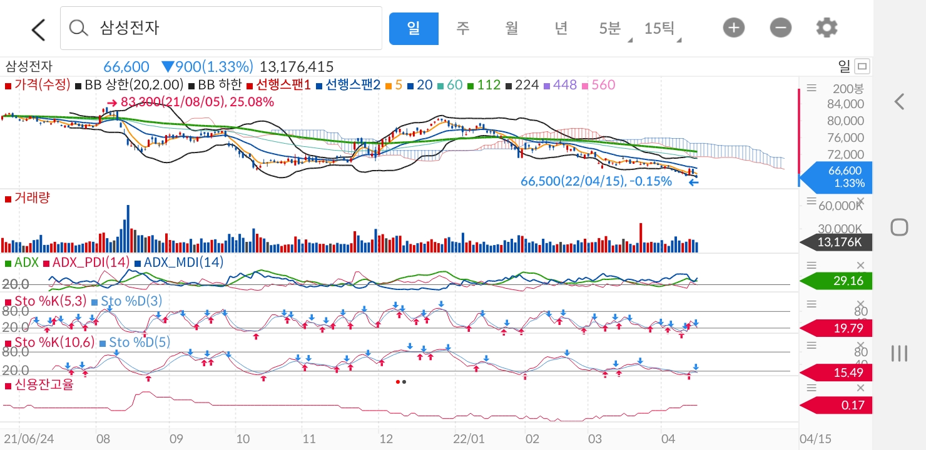926x450 pixels.
Task: Click the 04/15 date label on the axis
Action: 816,439
